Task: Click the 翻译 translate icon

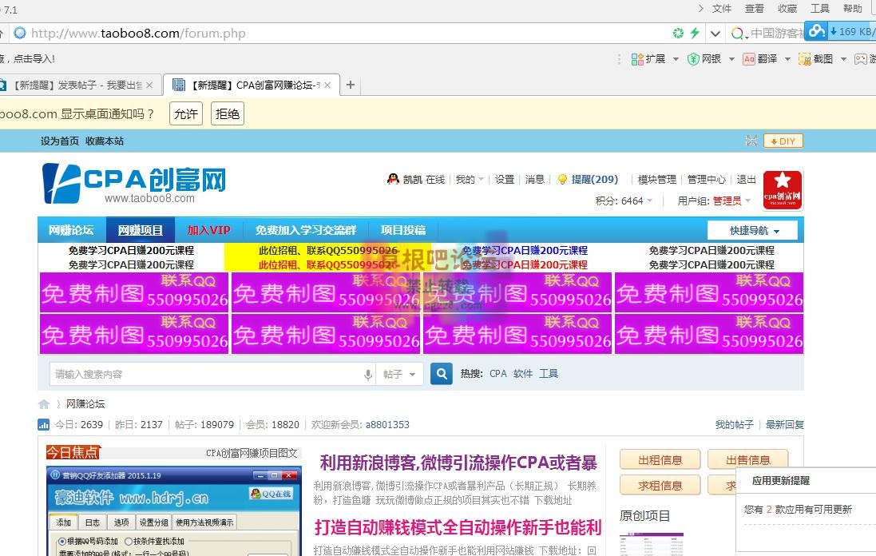Action: 749,59
